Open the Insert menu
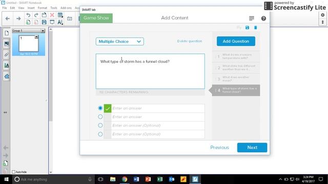The image size is (328, 184). [31, 8]
